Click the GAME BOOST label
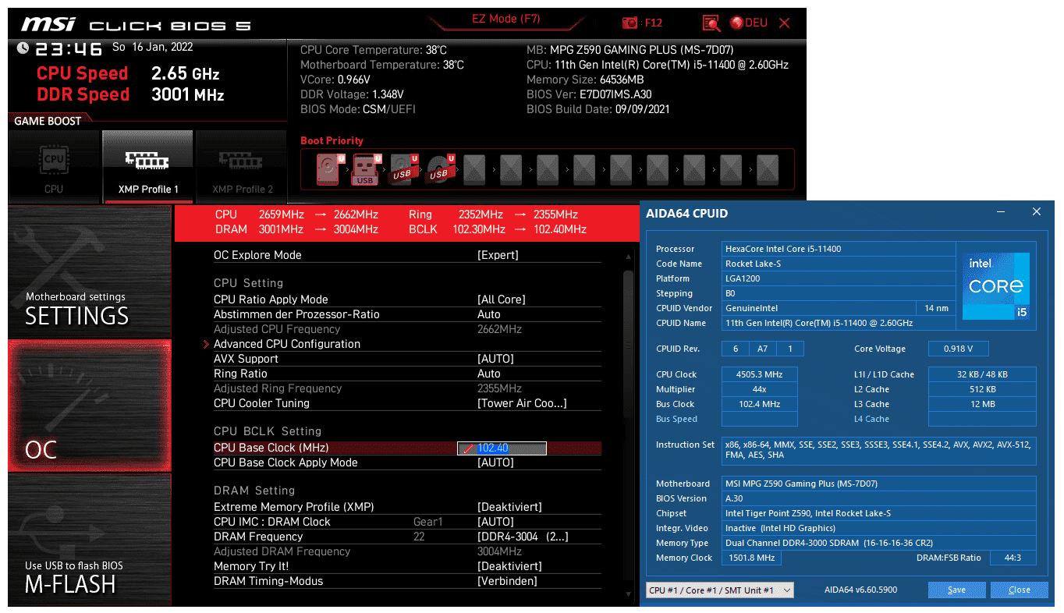Viewport: 1064px width, 613px height. point(48,121)
